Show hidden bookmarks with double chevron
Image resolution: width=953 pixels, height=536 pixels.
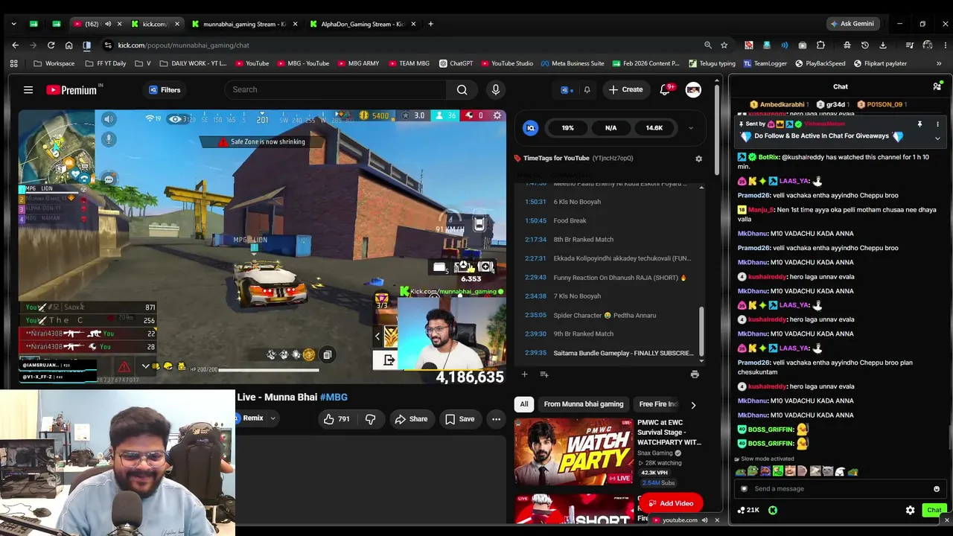(938, 63)
